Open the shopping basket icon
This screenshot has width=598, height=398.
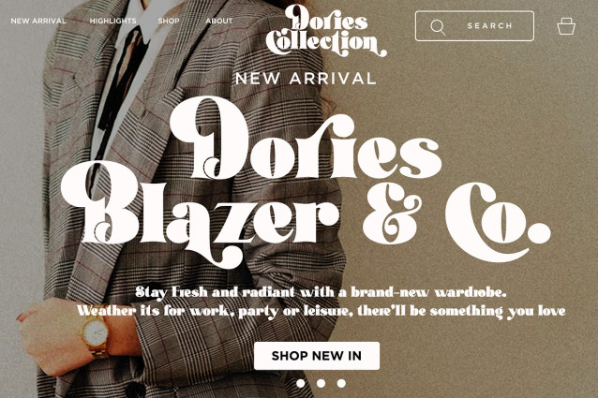click(x=566, y=26)
